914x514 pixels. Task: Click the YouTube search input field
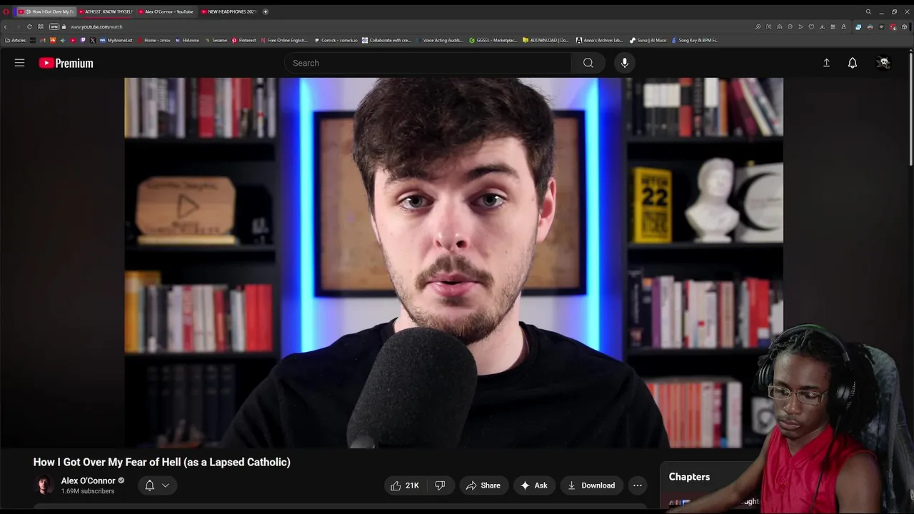coord(428,63)
